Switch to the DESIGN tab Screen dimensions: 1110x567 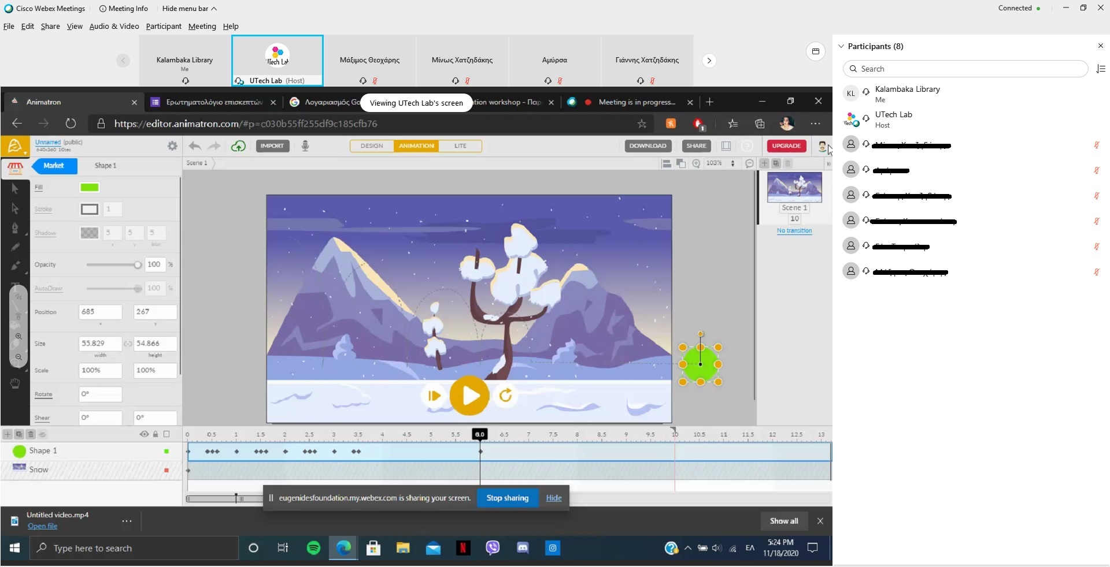[371, 146]
